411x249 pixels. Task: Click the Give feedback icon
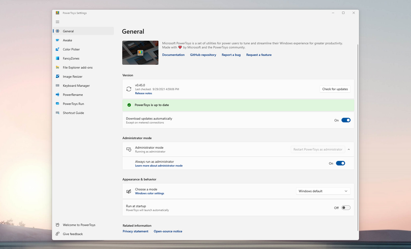click(57, 234)
